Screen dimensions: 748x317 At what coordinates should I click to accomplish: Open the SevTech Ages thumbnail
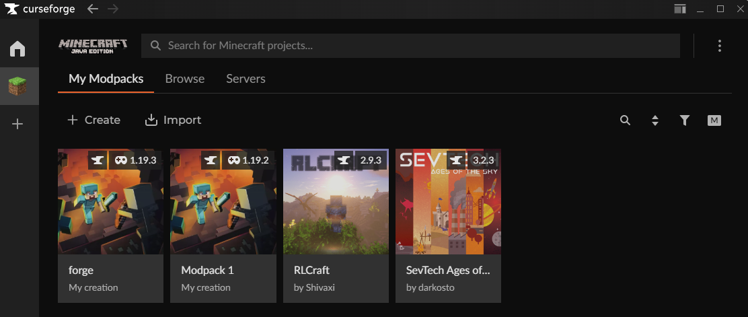click(x=449, y=201)
